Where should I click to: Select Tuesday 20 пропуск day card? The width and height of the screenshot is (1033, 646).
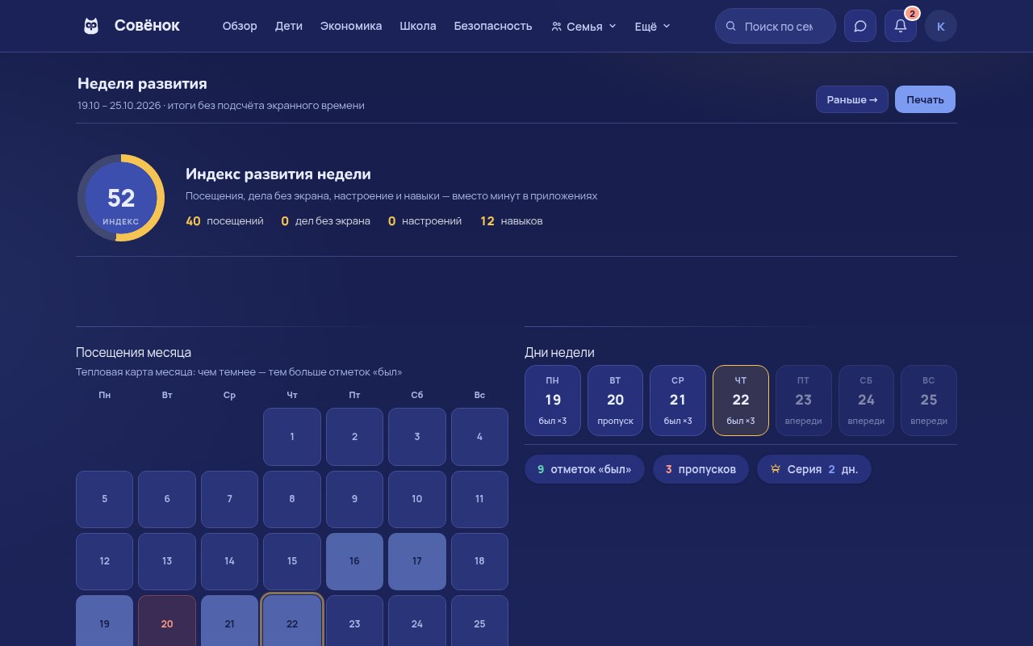point(616,401)
